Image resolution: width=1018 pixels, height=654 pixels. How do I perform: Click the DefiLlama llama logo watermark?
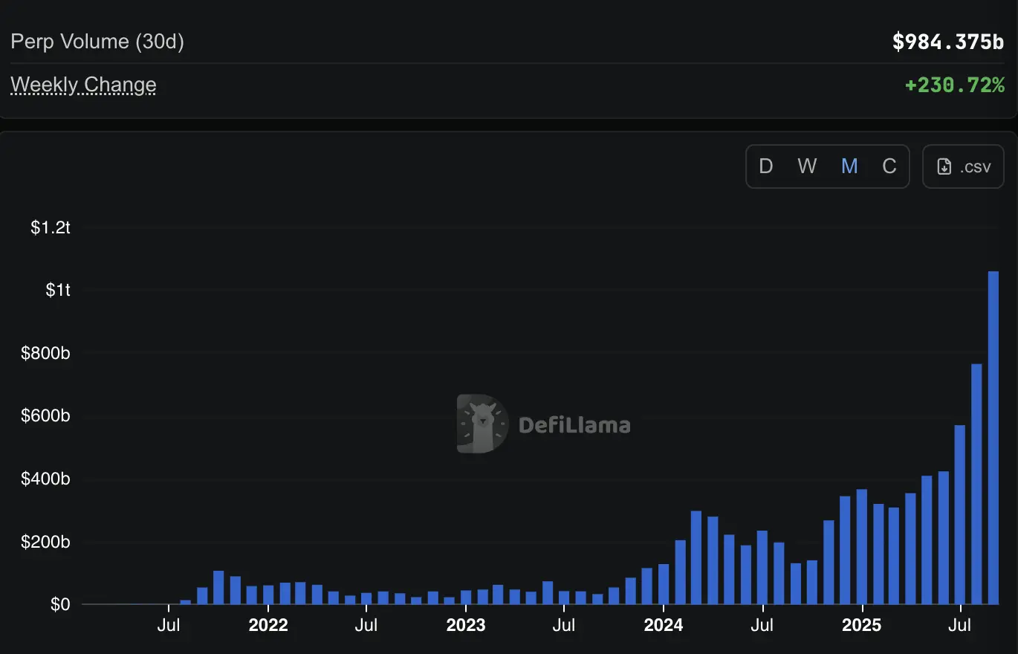tap(482, 424)
